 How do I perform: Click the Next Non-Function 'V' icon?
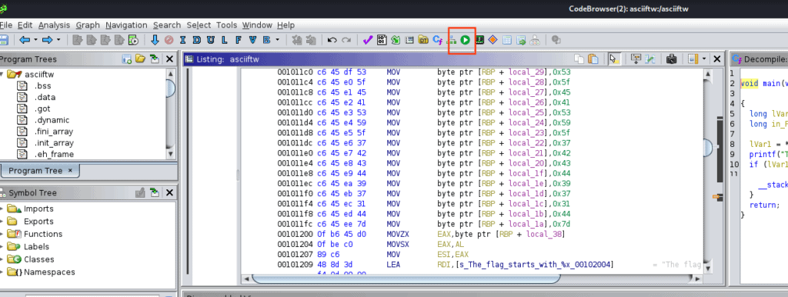coord(252,40)
